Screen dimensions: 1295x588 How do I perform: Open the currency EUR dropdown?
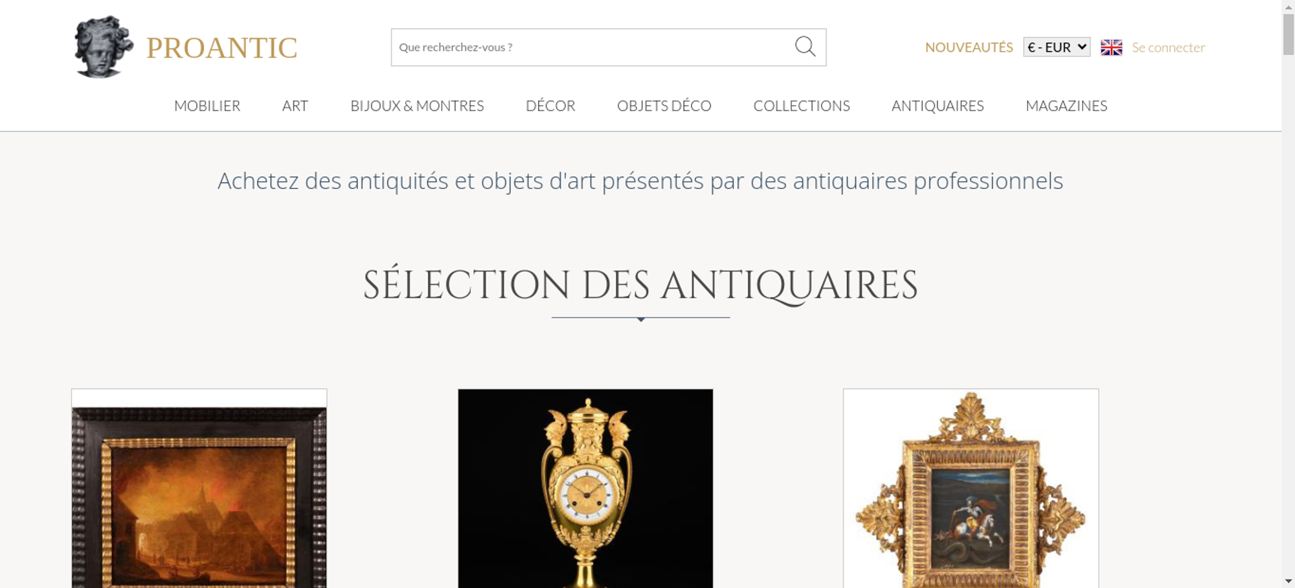pyautogui.click(x=1057, y=47)
